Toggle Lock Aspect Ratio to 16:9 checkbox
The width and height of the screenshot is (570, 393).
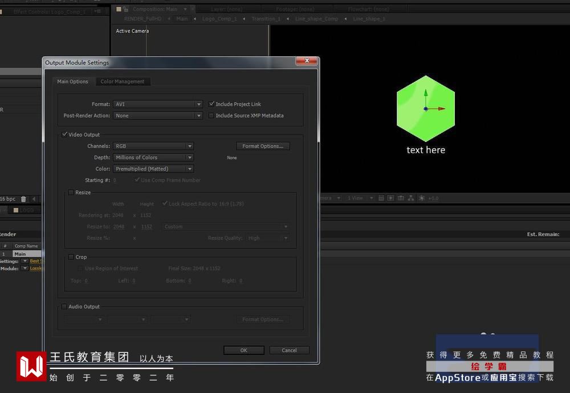165,203
